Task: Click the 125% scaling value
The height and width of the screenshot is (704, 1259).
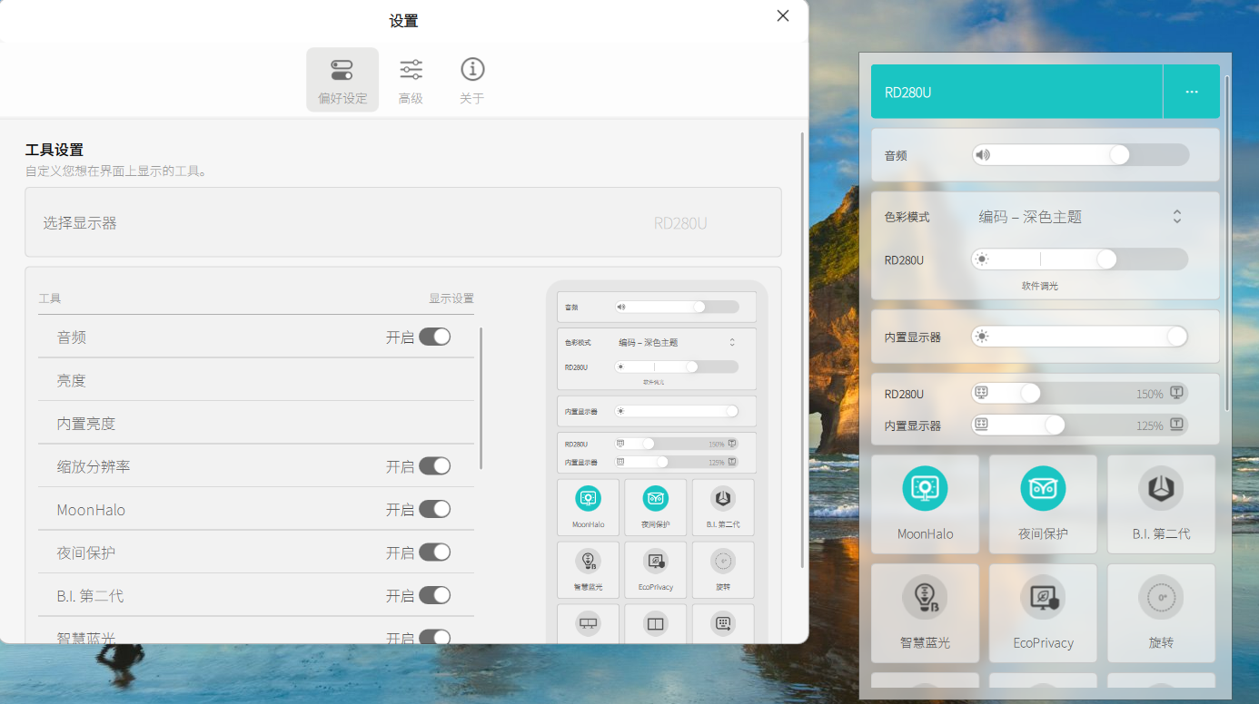Action: (x=1150, y=425)
